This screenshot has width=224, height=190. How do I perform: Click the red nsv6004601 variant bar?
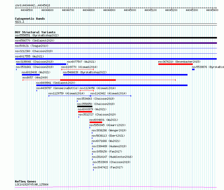(96, 122)
